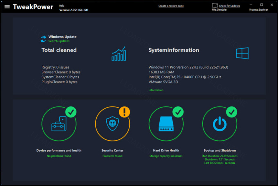Maximize the TweakPower window
The width and height of the screenshot is (278, 186).
[262, 5]
